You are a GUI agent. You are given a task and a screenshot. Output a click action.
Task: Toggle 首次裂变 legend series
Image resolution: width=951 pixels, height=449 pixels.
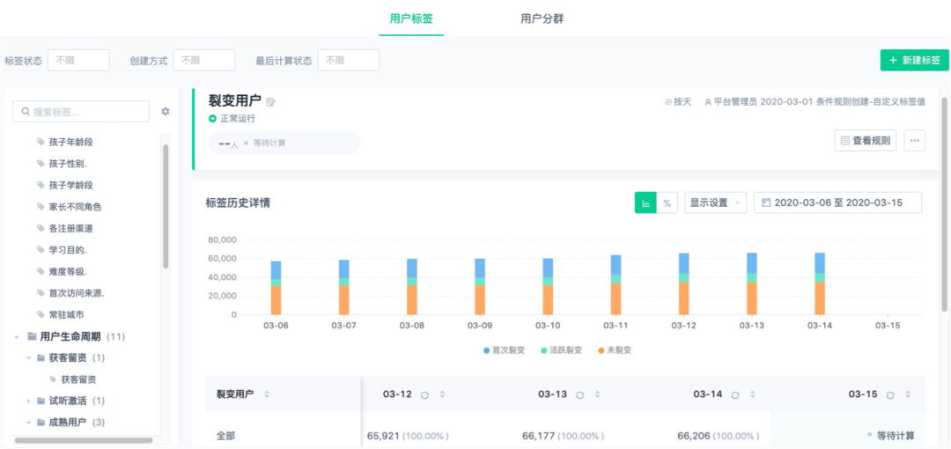(503, 350)
